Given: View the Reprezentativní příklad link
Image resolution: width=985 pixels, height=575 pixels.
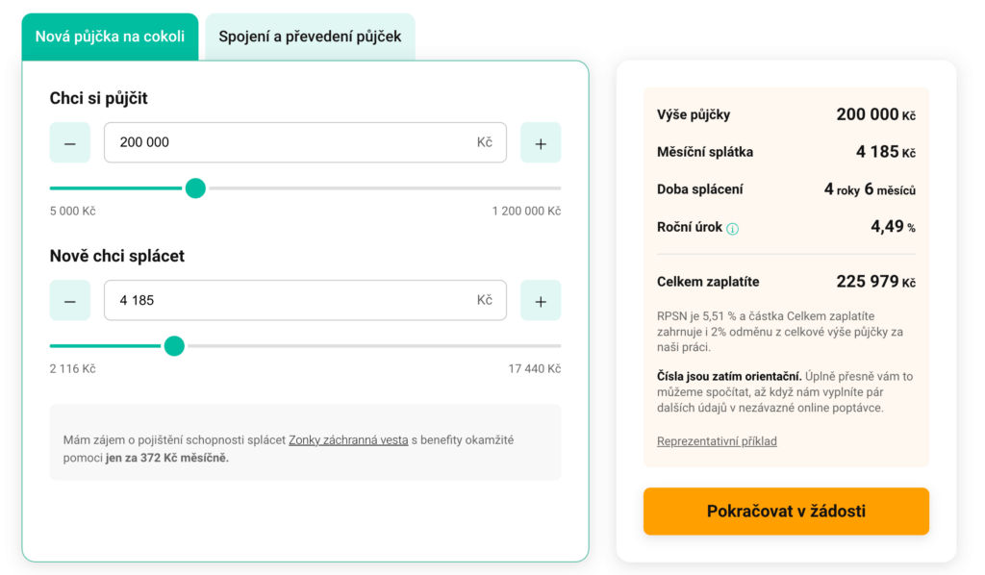Looking at the screenshot, I should point(717,441).
